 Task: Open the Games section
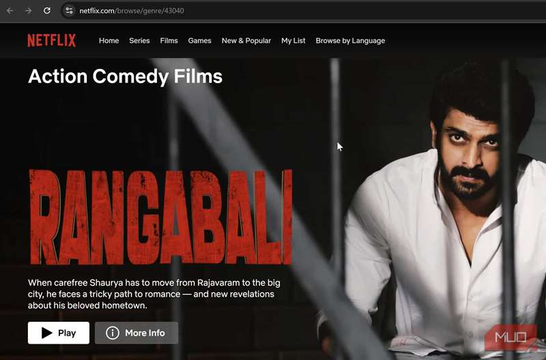click(199, 41)
